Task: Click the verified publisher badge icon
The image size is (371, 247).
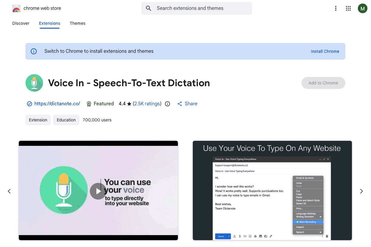Action: (29, 104)
